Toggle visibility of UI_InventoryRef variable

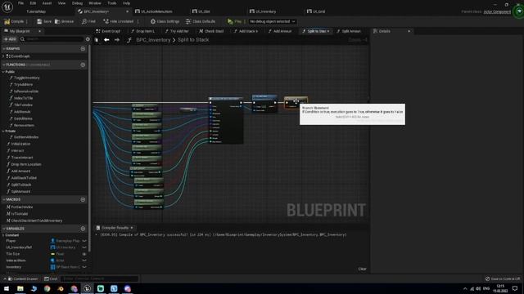[84, 247]
